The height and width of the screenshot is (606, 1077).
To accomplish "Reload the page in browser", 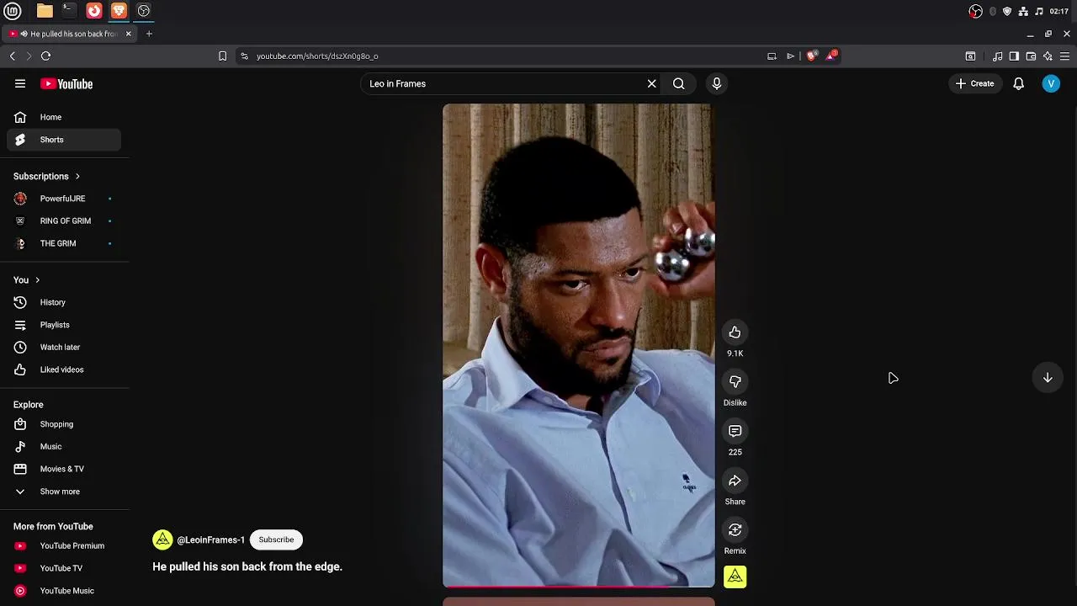I will coord(45,56).
